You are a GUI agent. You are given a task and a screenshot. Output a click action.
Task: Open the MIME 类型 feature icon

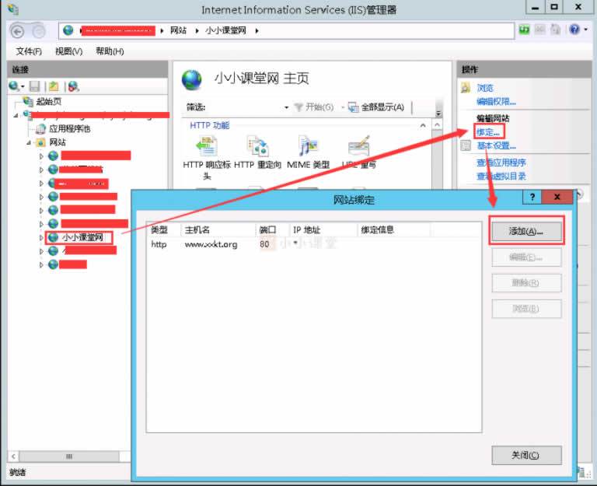(x=308, y=147)
